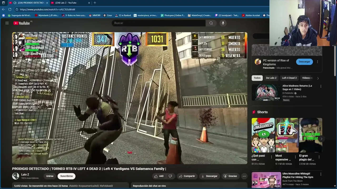This screenshot has width=337, height=189.
Task: Open the bendyzard Twitch bookmark
Action: tap(227, 15)
